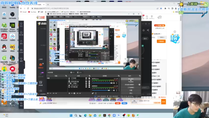The width and height of the screenshot is (209, 118).
Task: Open OBS 文件(F) menu
Action: click(49, 17)
